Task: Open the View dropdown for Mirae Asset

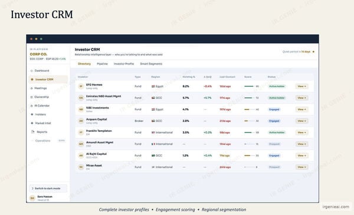Action: pyautogui.click(x=301, y=167)
